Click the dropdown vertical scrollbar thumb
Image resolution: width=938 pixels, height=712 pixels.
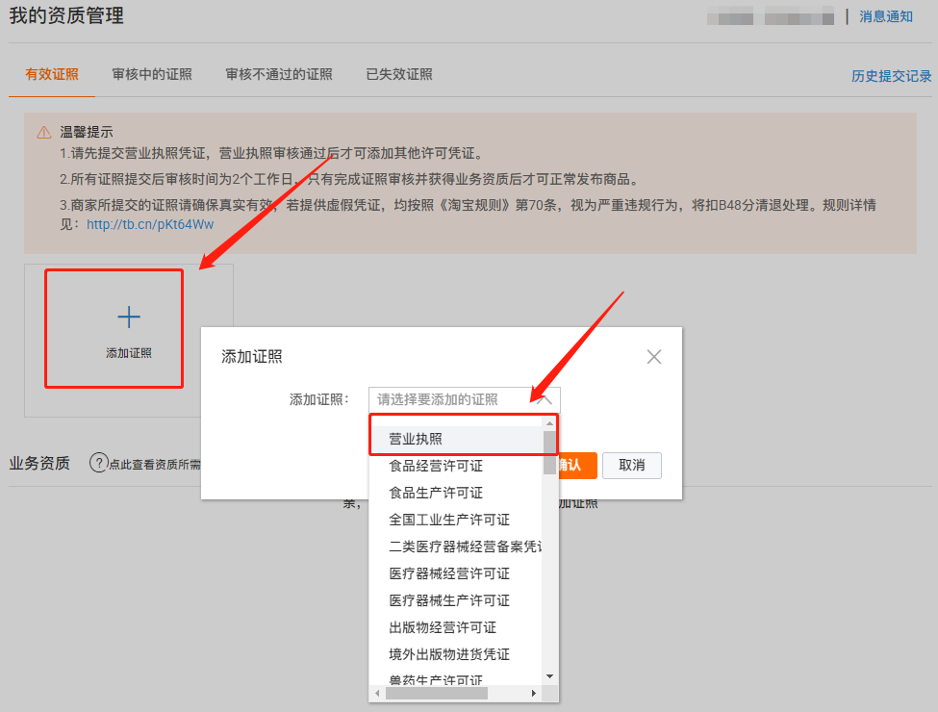coord(550,452)
